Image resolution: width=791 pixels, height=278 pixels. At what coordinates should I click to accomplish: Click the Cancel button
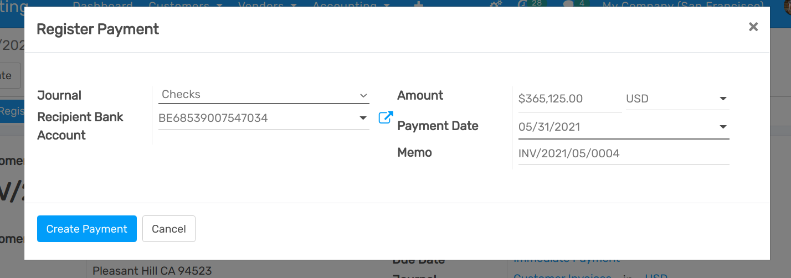click(169, 229)
